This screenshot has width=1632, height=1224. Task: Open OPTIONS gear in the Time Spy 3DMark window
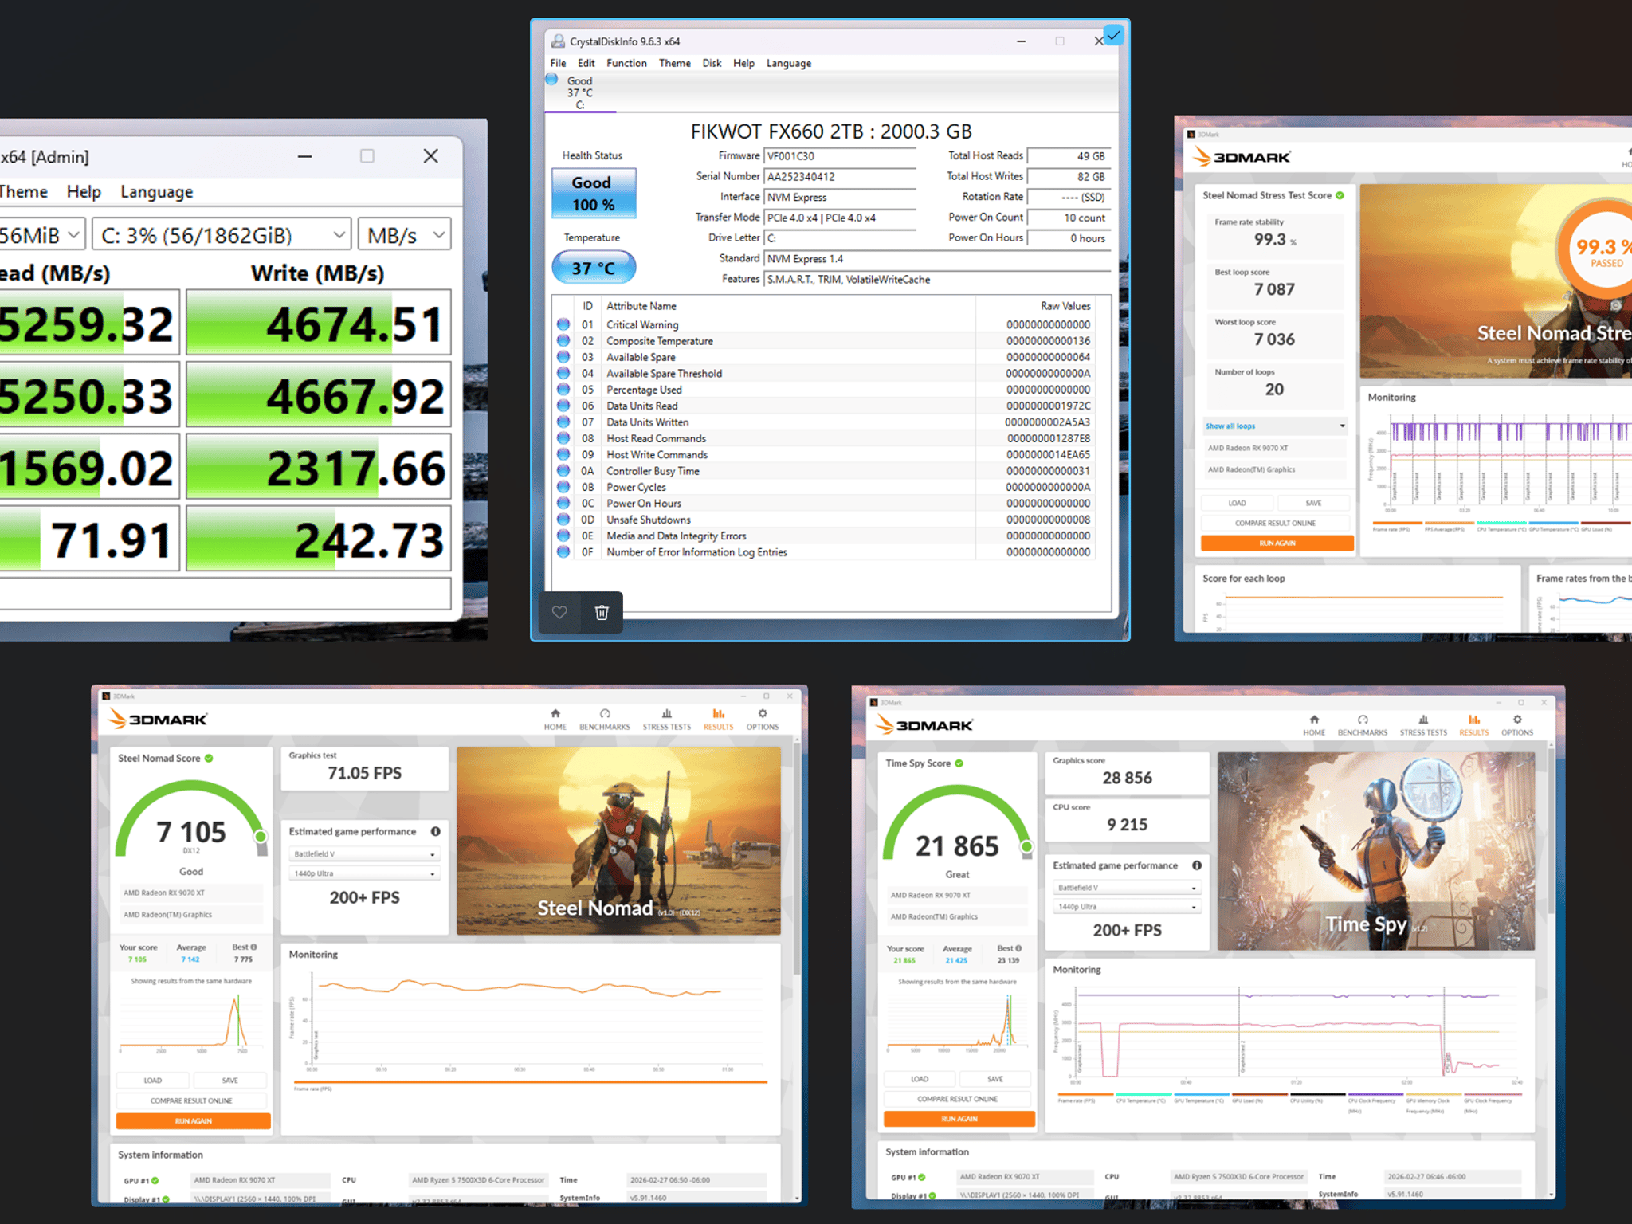coord(1517,725)
